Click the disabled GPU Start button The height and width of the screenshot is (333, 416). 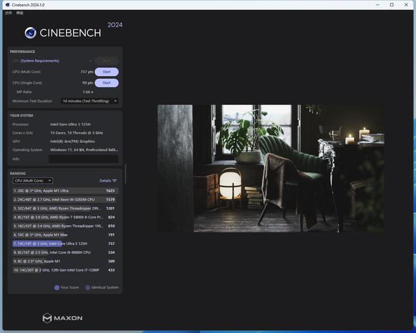pos(107,61)
